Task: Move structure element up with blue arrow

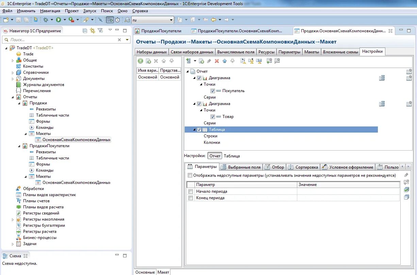Action: 224,61
